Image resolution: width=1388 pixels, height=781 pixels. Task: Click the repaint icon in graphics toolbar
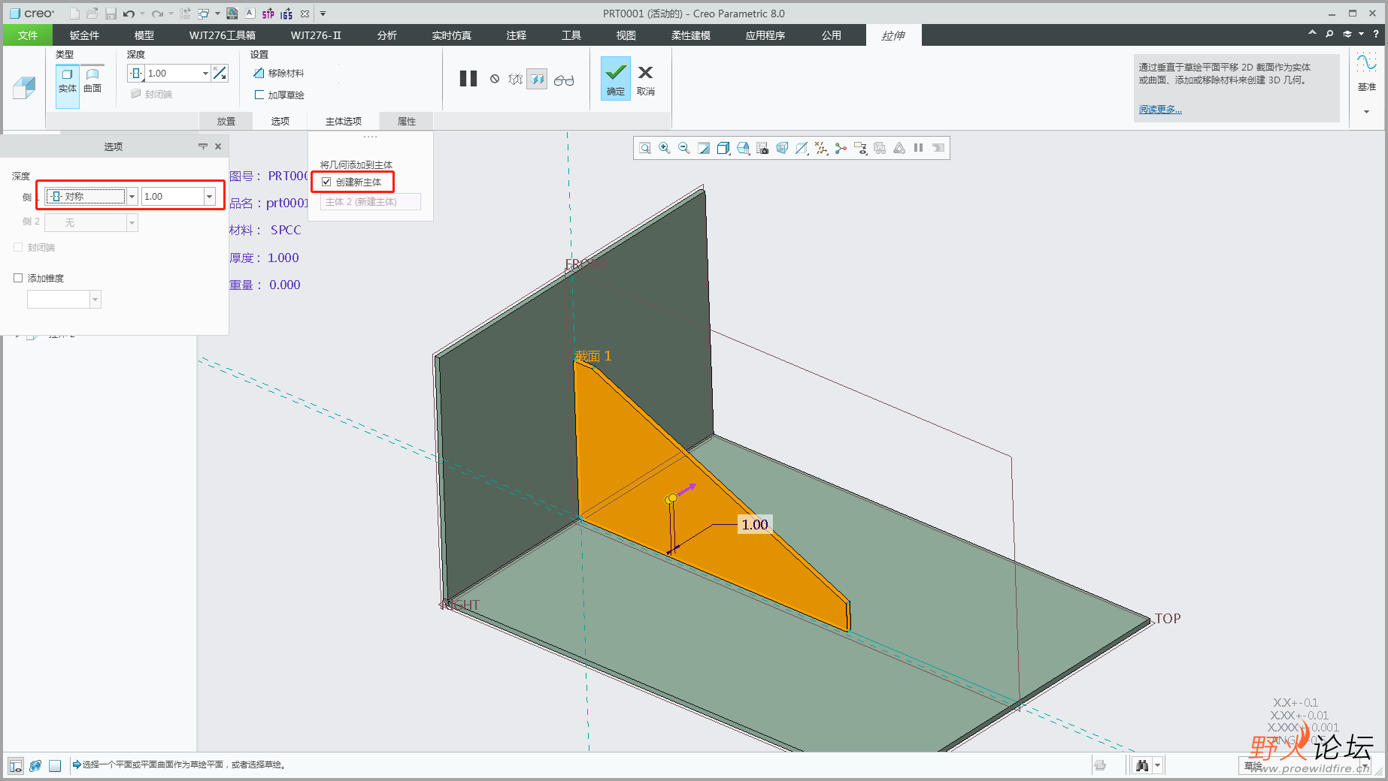tap(704, 149)
